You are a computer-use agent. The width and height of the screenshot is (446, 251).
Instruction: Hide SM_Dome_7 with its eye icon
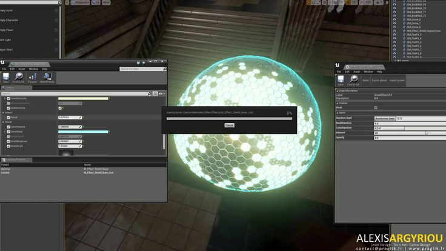(x=394, y=23)
